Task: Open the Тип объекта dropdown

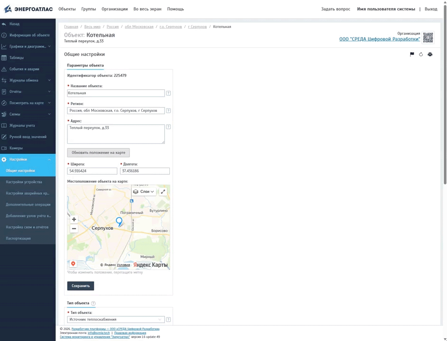Action: (x=116, y=319)
